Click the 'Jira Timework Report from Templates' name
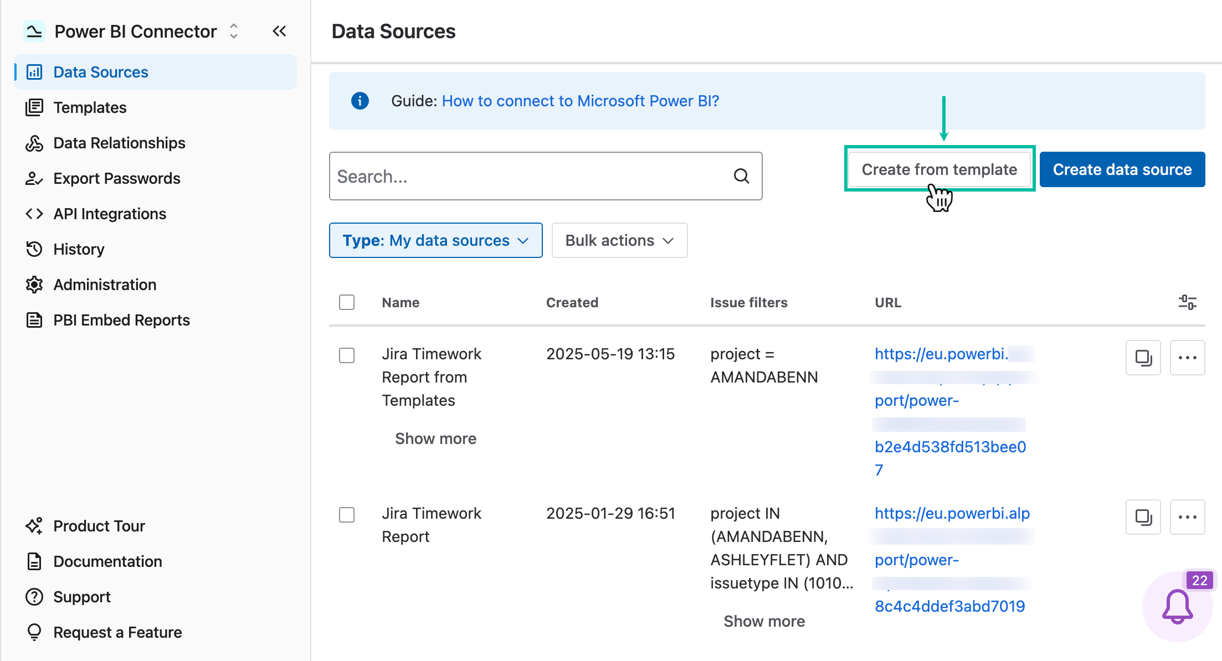The height and width of the screenshot is (661, 1222). point(432,377)
